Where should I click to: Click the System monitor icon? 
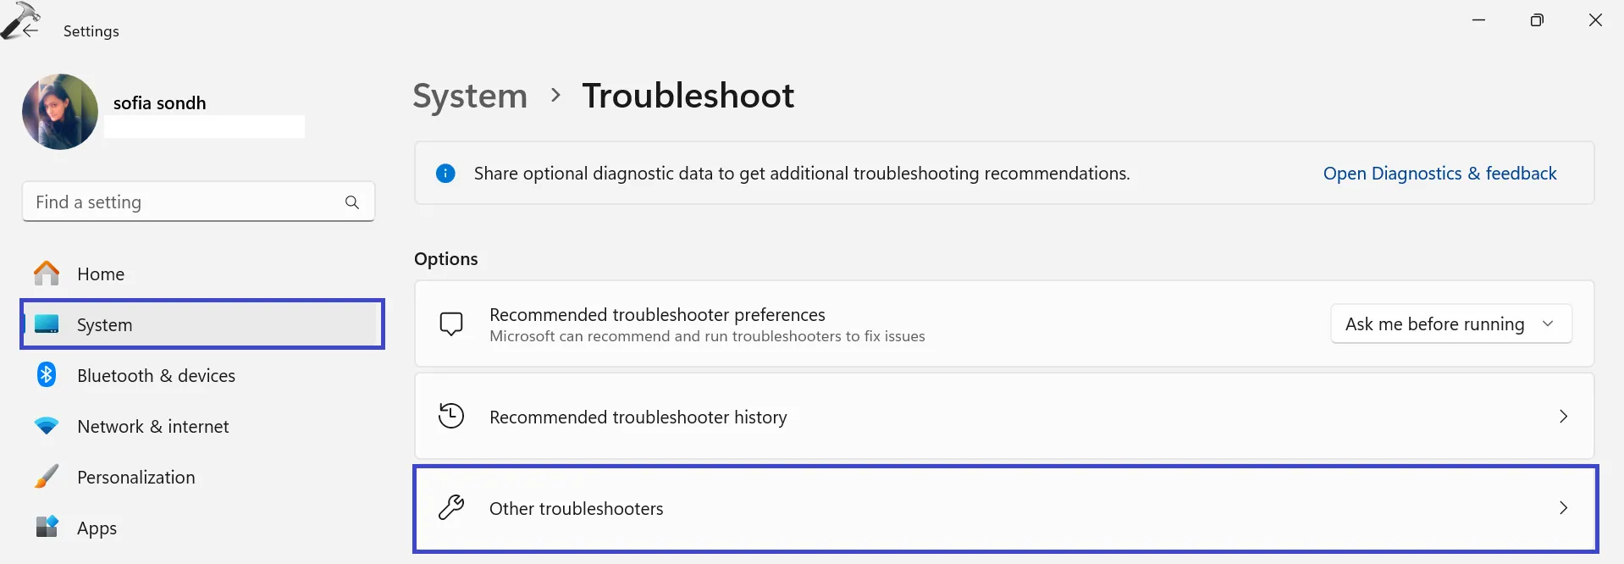[x=47, y=324]
